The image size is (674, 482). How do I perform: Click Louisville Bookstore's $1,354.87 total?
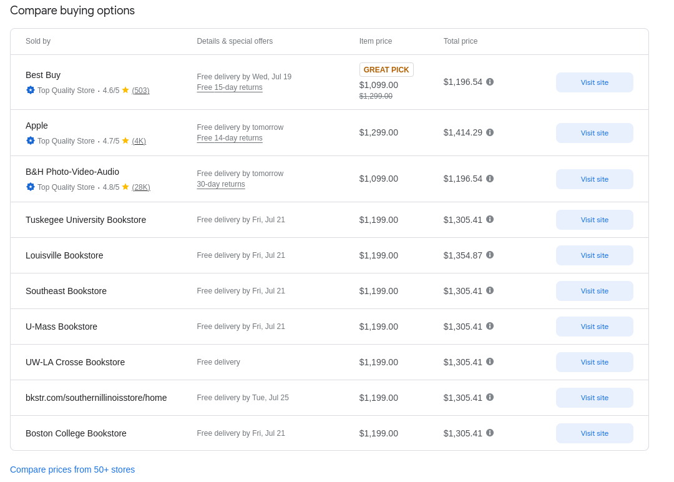(x=463, y=255)
